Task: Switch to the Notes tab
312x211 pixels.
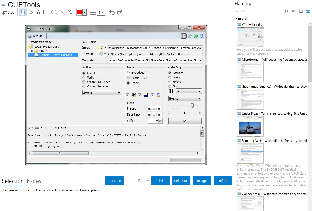Action: pos(34,181)
